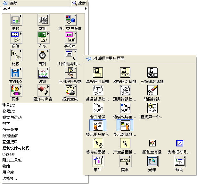
Task: Select the 三按钮对话框 three-button dialog icon
Action: (152, 73)
